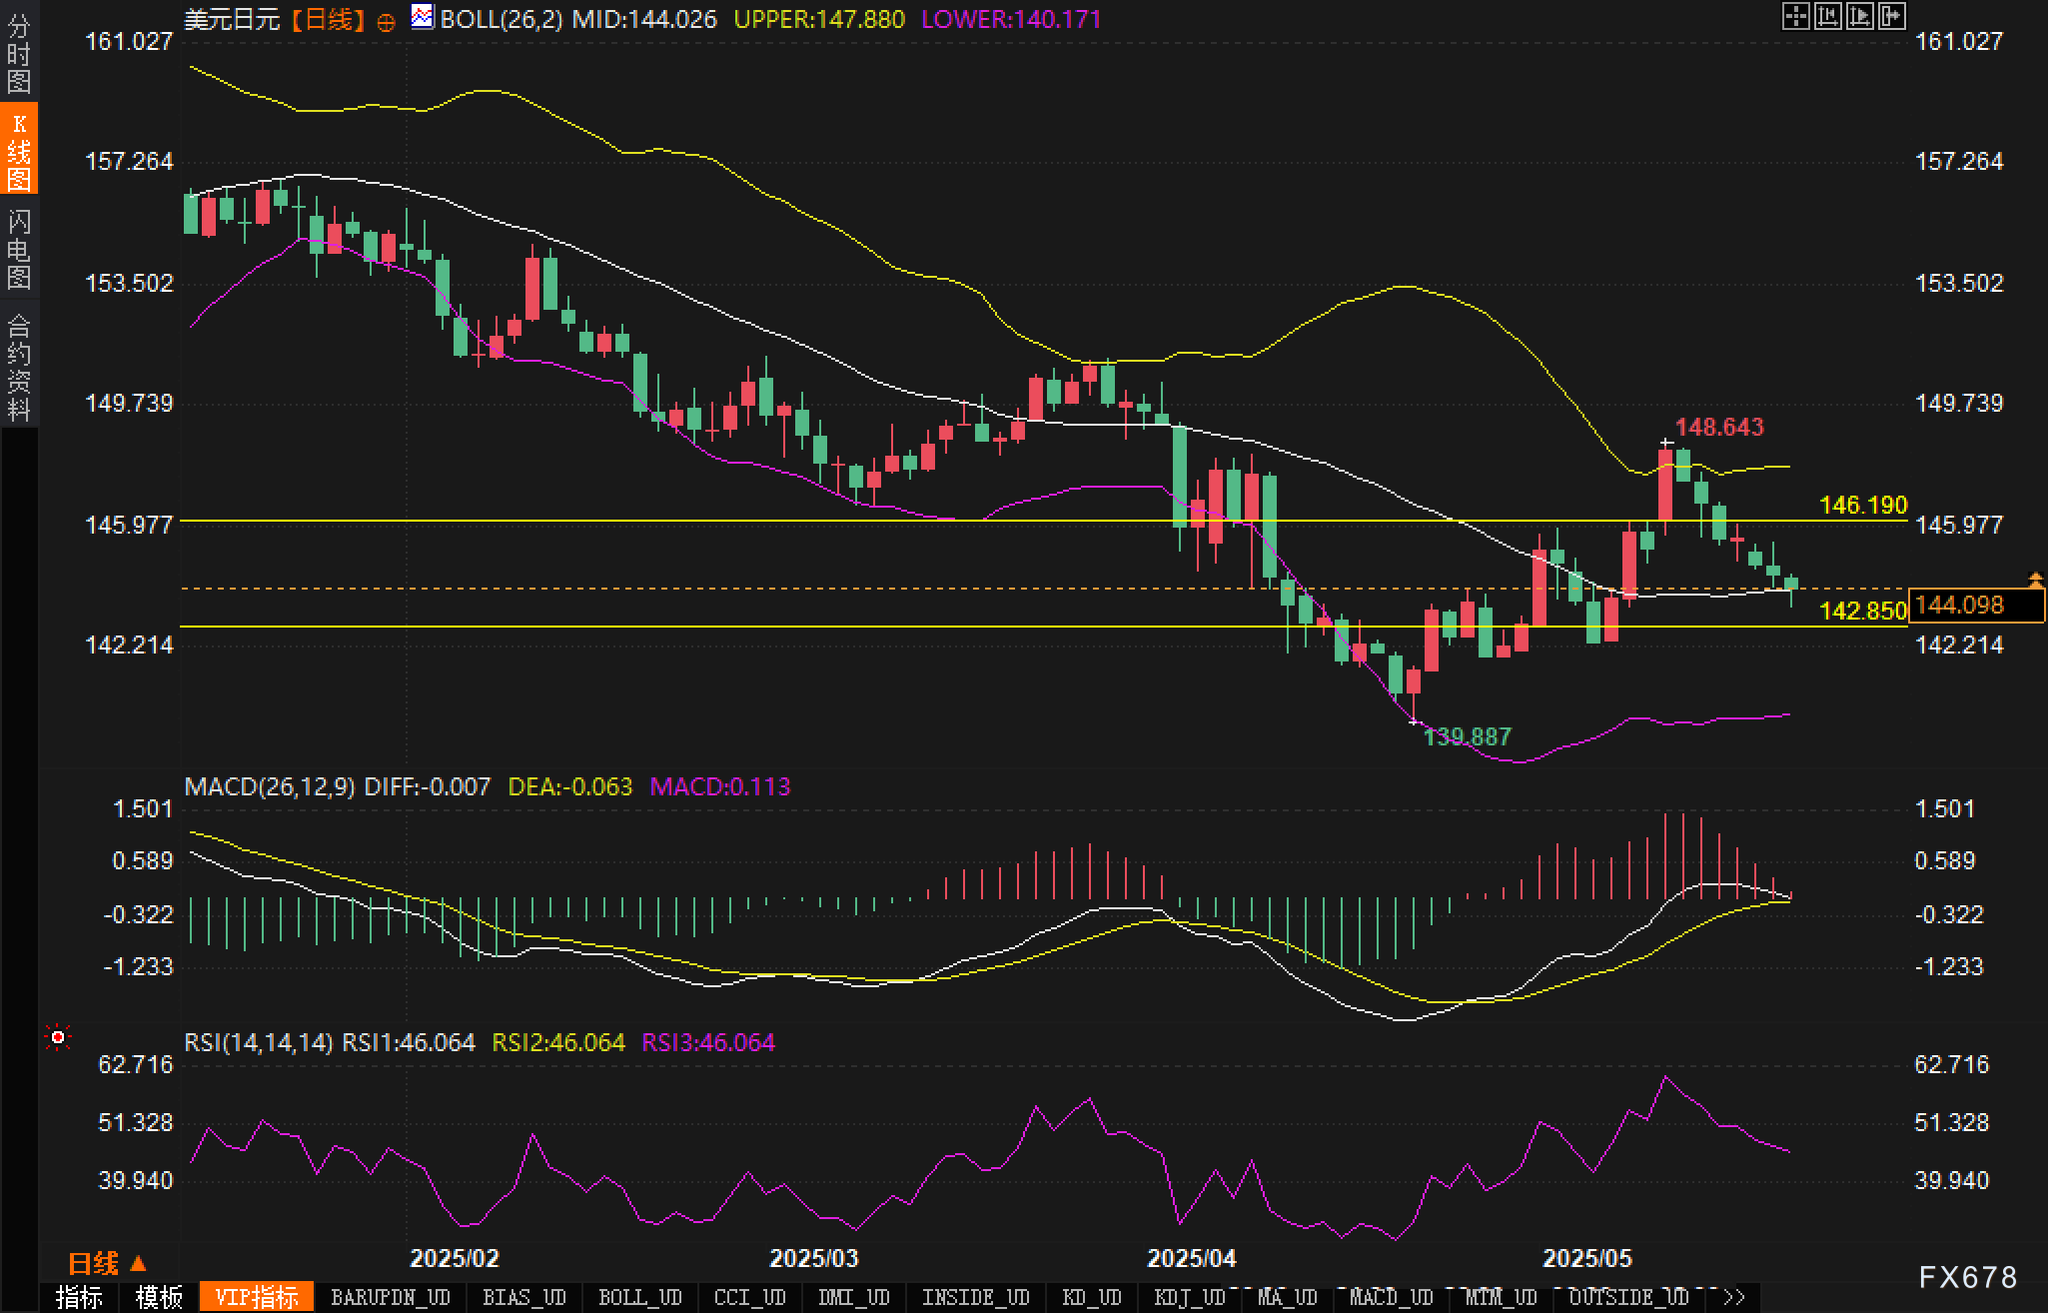Expand the 日线 period selector
2048x1313 pixels.
(x=106, y=1263)
